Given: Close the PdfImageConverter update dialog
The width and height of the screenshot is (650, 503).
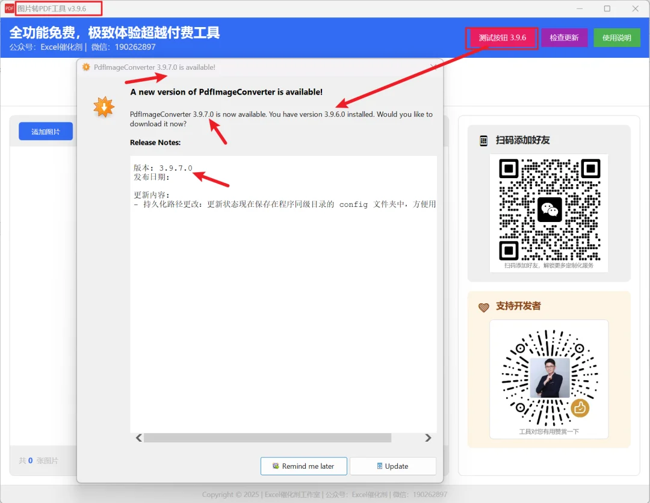Looking at the screenshot, I should (433, 67).
